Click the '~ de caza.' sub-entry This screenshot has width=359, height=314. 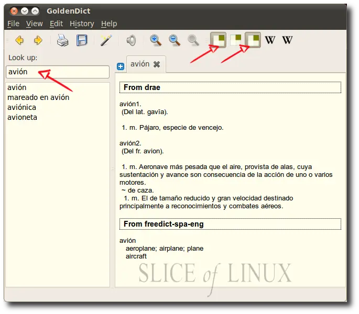pyautogui.click(x=138, y=190)
